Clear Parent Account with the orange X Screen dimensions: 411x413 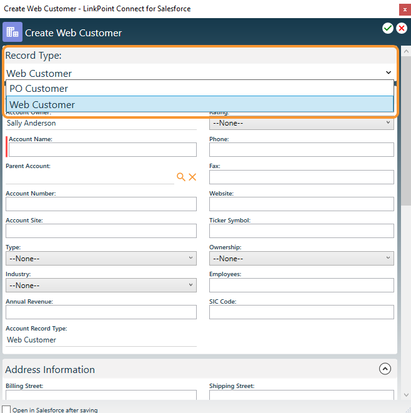click(x=192, y=177)
